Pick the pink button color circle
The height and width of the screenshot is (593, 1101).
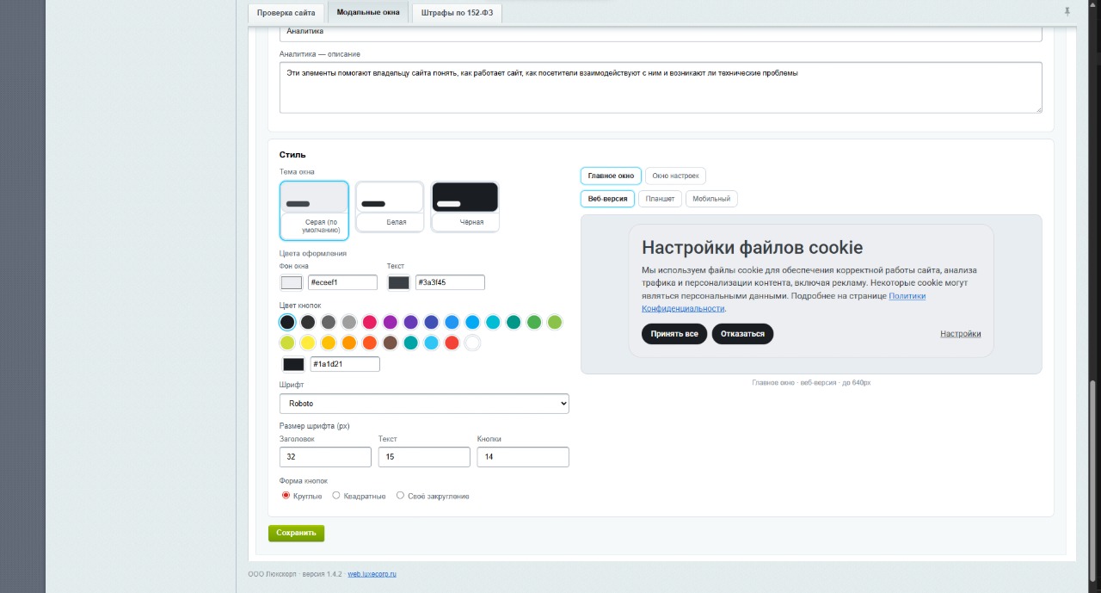point(370,322)
